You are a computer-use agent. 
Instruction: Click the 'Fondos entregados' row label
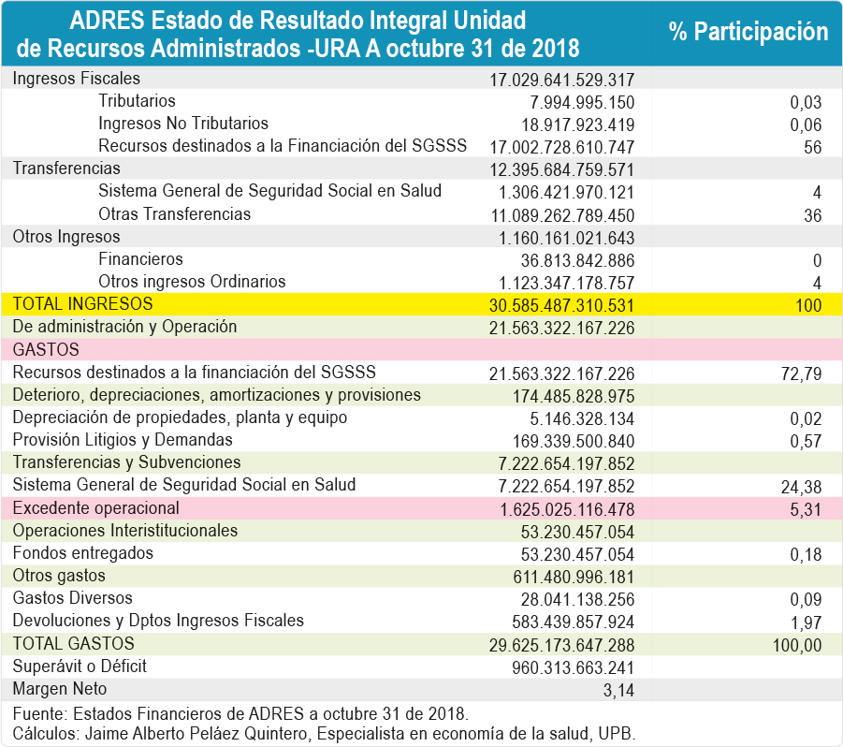tap(83, 553)
